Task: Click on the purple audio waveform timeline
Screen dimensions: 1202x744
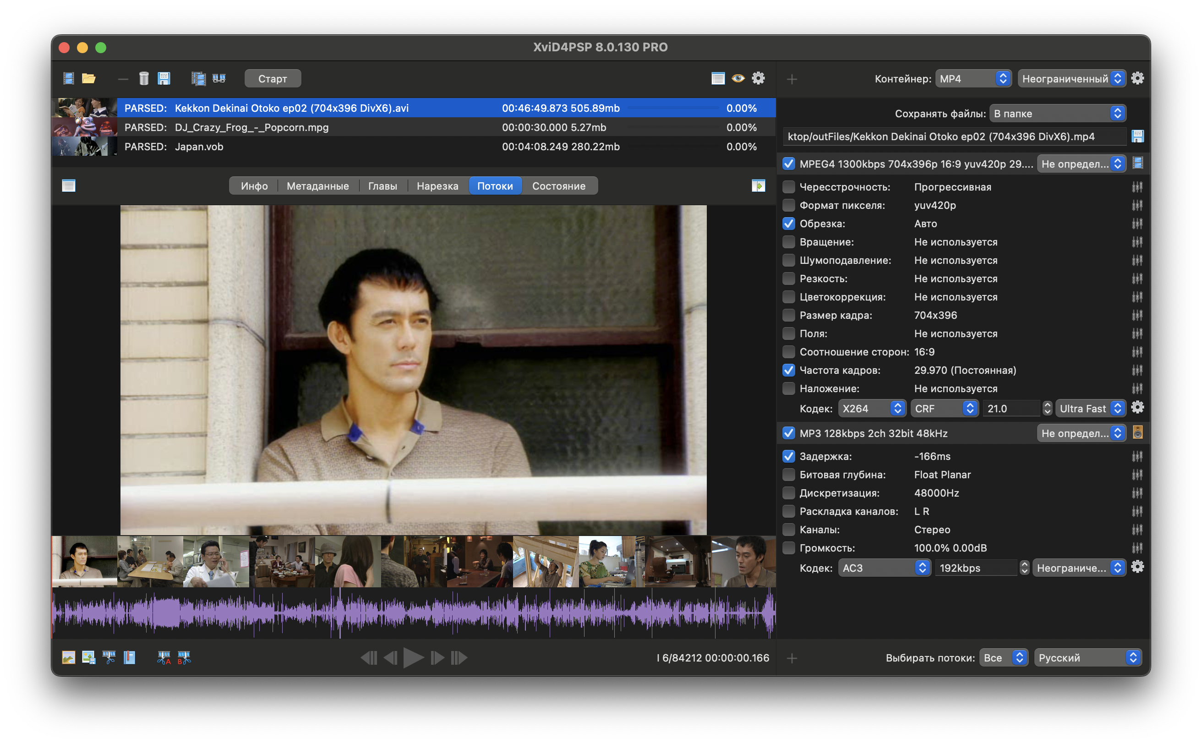Action: 414,613
